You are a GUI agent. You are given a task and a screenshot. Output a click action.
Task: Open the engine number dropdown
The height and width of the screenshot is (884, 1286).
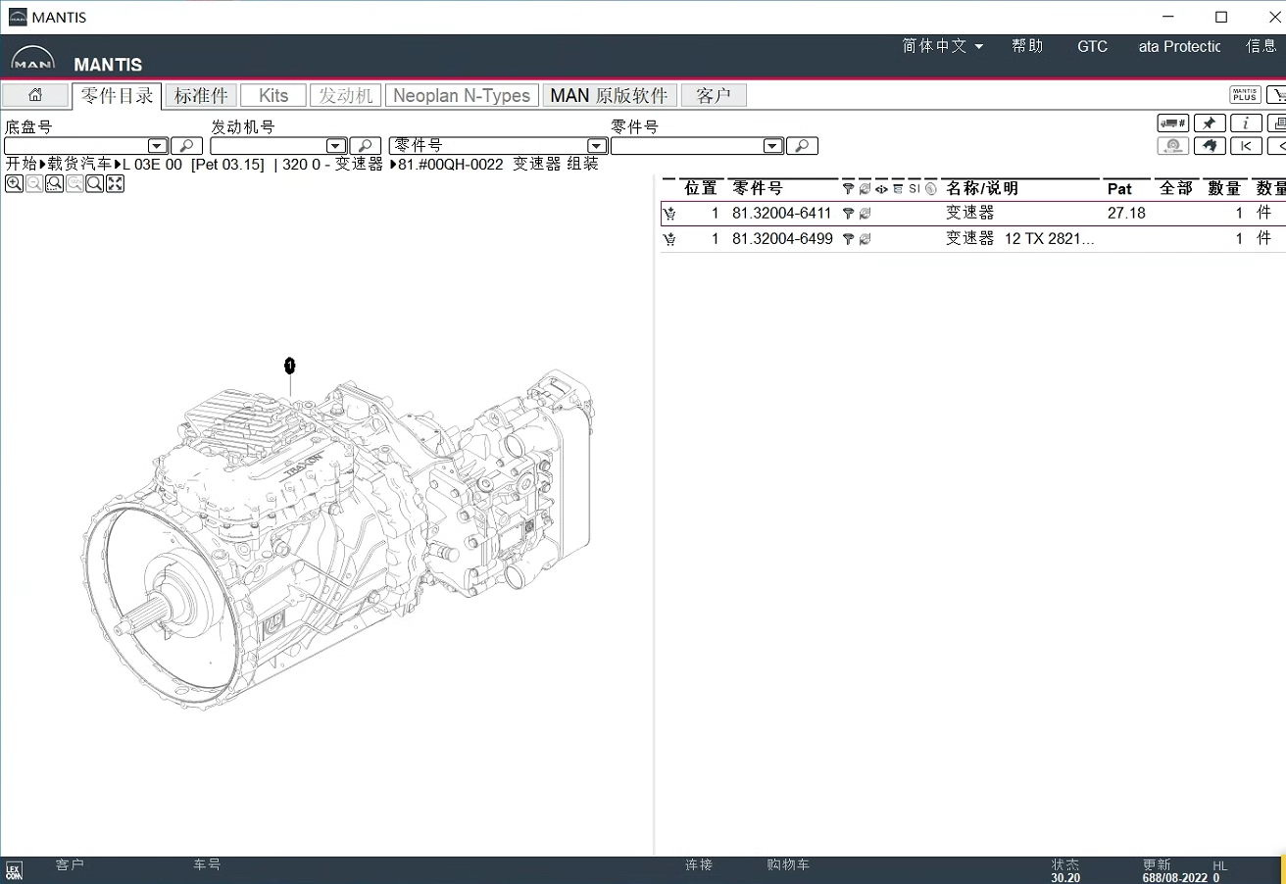(335, 146)
